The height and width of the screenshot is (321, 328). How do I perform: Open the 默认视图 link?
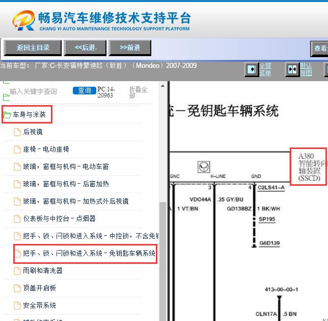point(306,69)
